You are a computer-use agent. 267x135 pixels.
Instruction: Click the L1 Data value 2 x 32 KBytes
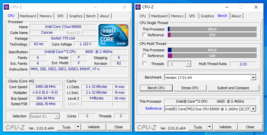click(97, 87)
